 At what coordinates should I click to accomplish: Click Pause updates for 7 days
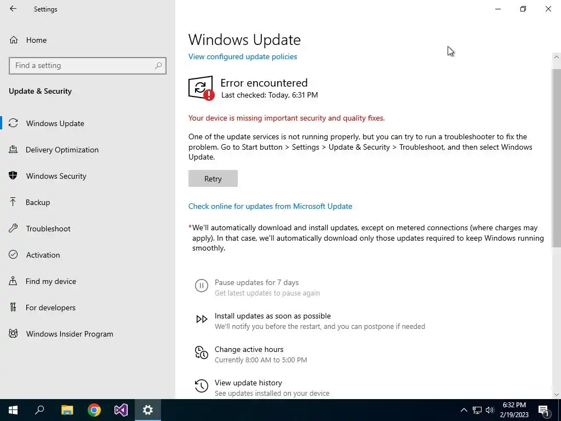point(256,282)
